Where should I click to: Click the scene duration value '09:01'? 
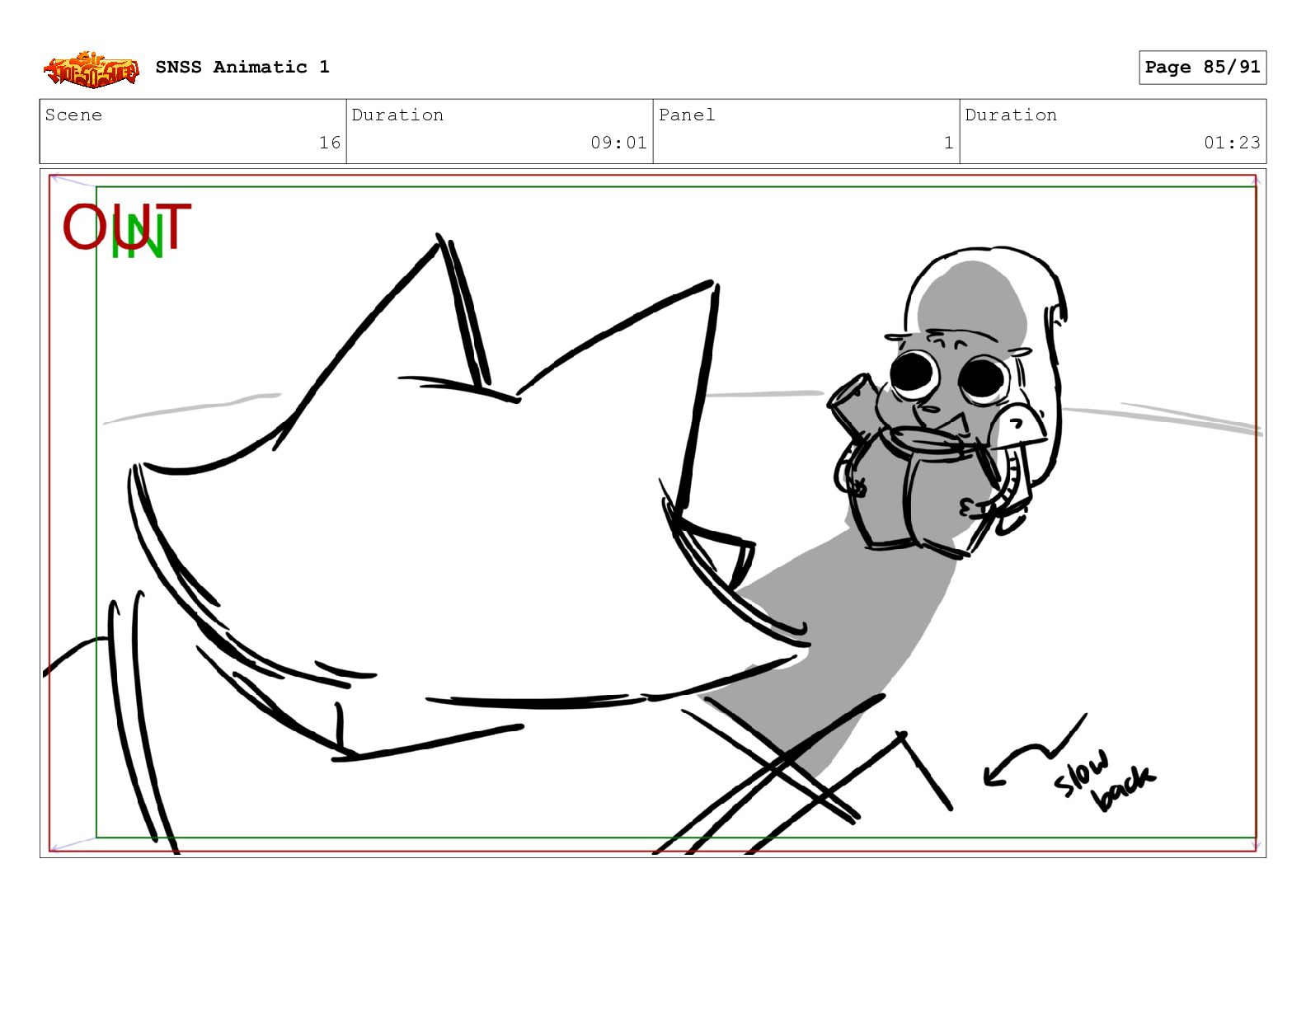pos(618,143)
